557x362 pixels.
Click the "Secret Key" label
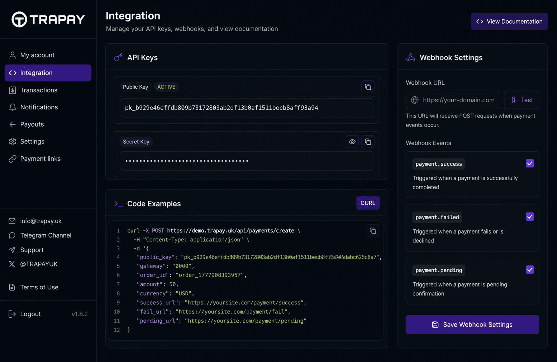(136, 142)
